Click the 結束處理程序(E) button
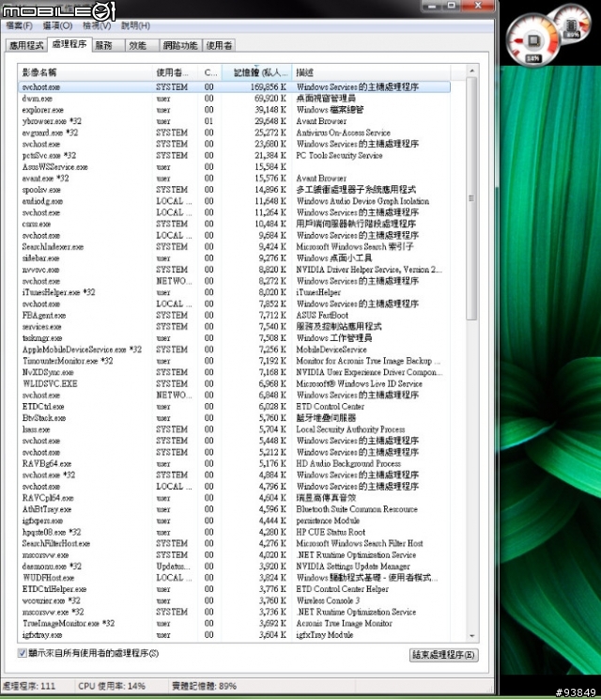 click(x=444, y=655)
